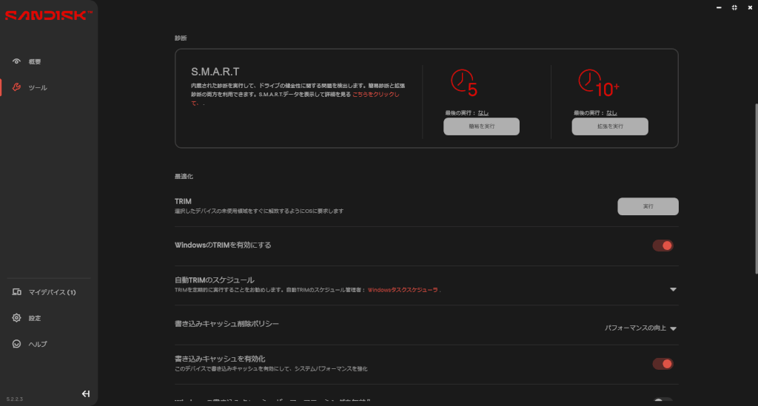Viewport: 758px width, 406px height.
Task: Click the eye icon beside 概要
Action: coord(16,61)
